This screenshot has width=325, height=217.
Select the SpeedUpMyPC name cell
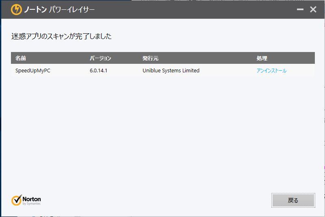click(x=33, y=71)
